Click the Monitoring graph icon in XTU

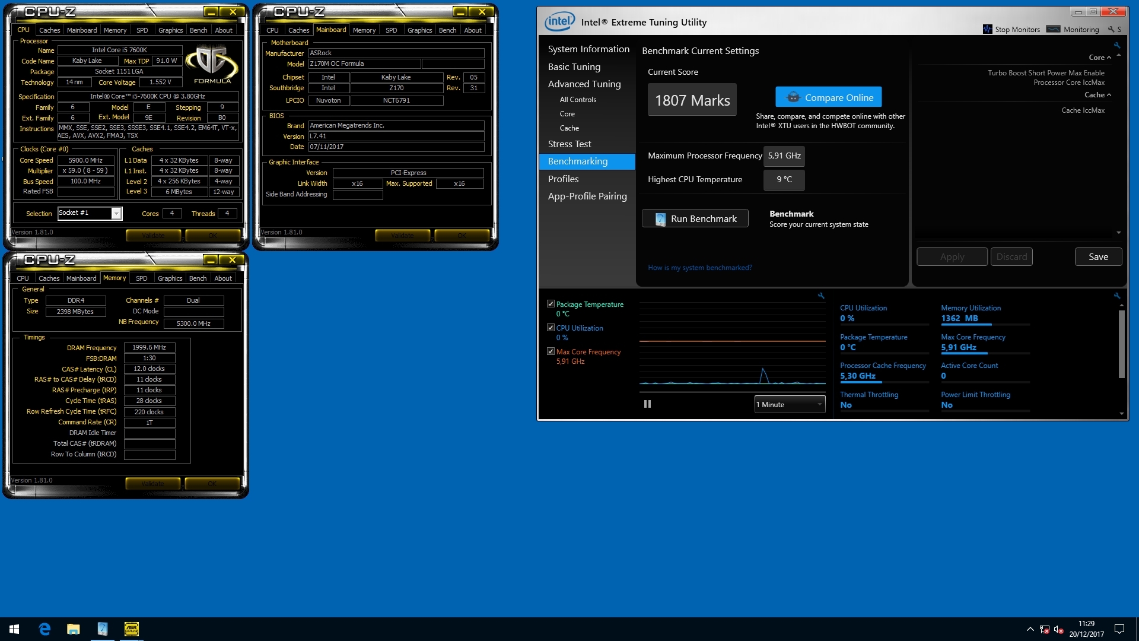tap(1053, 29)
